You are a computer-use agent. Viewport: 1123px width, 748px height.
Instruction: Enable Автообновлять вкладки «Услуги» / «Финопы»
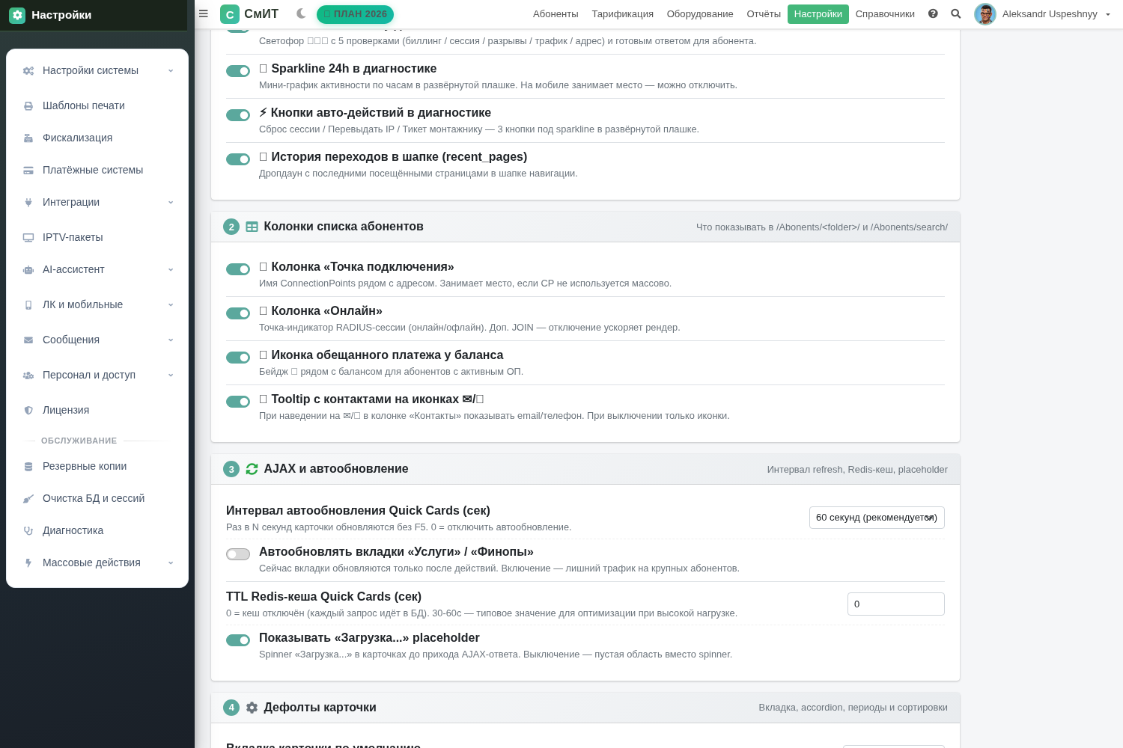(x=238, y=554)
